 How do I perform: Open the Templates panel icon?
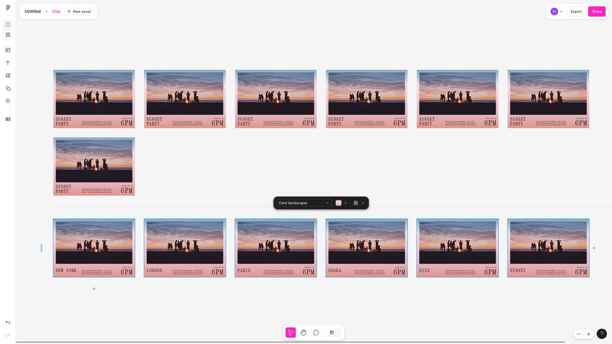pos(8,50)
